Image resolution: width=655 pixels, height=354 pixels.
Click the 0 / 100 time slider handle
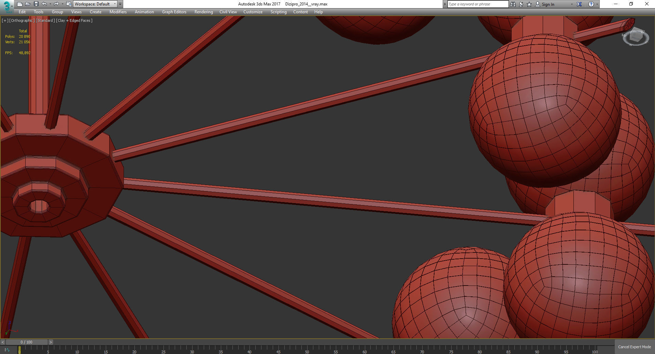[27, 342]
